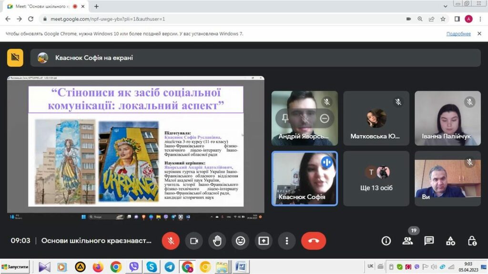Open the chat with everyone panel

(x=429, y=241)
